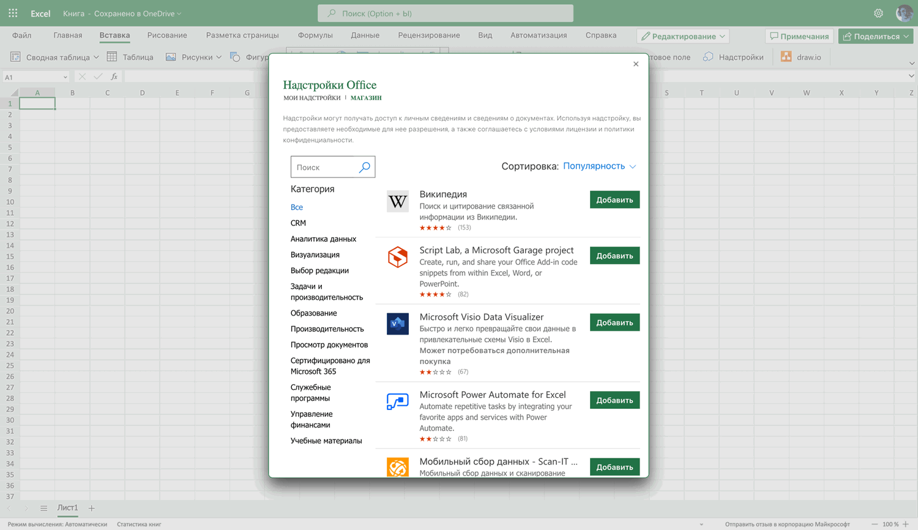918x530 pixels.
Task: Expand the PivotTable dropdown arrow
Action: tap(96, 57)
